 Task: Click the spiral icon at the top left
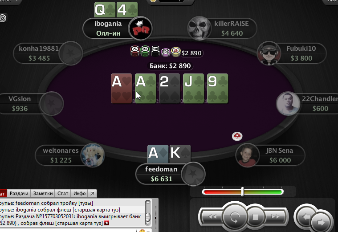(3, 18)
